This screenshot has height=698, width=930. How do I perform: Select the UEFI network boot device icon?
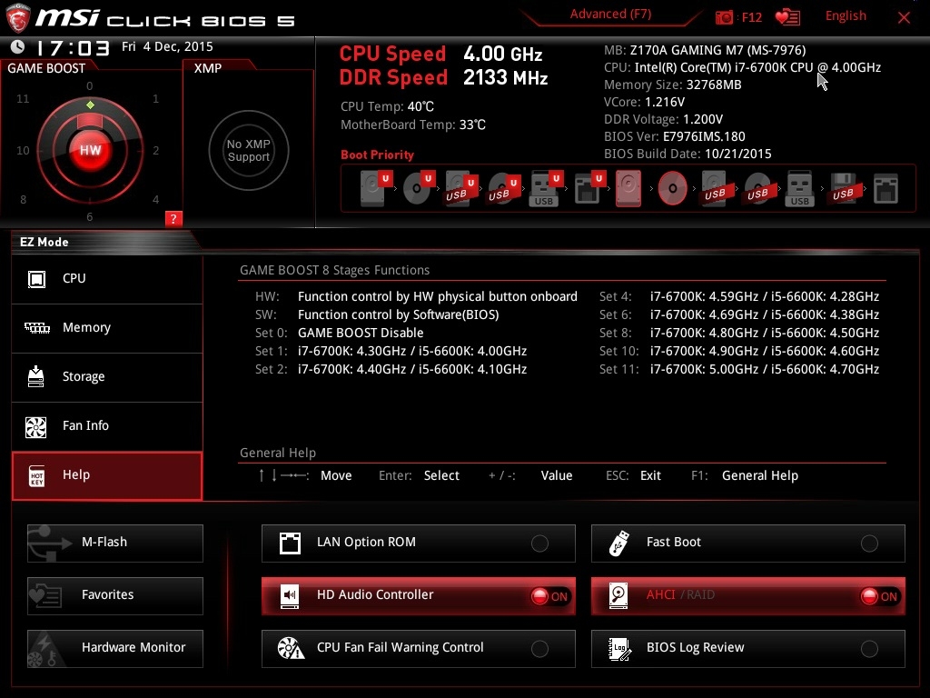[589, 188]
